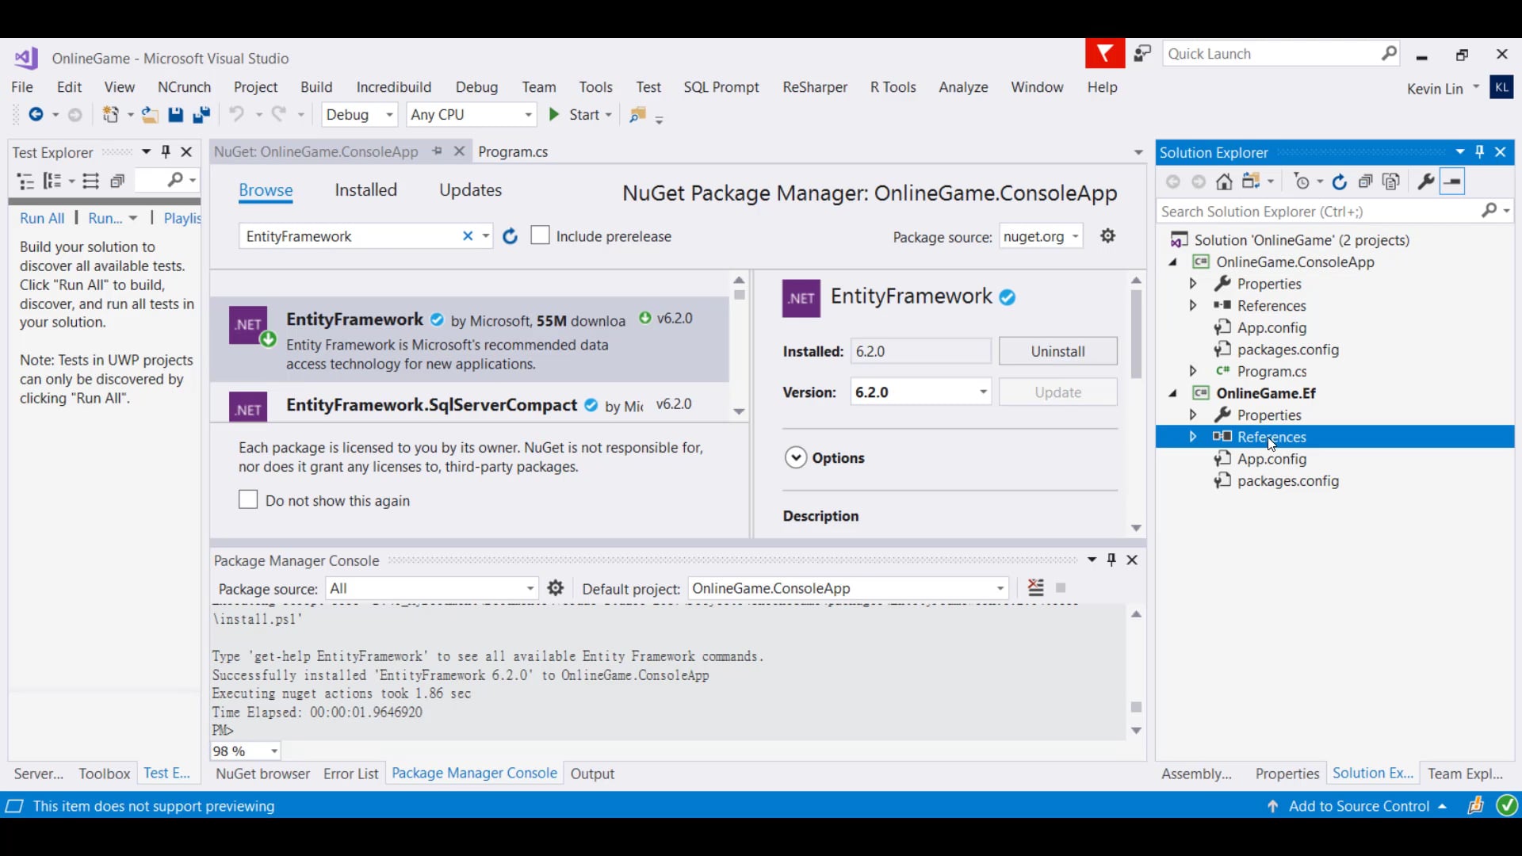Viewport: 1522px width, 856px height.
Task: Click the Save All toolbar icon
Action: pos(201,115)
